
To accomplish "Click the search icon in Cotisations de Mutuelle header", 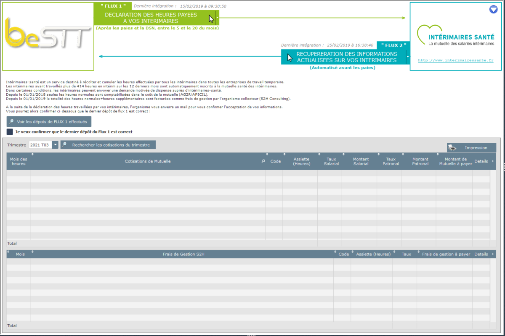I will coord(263,161).
